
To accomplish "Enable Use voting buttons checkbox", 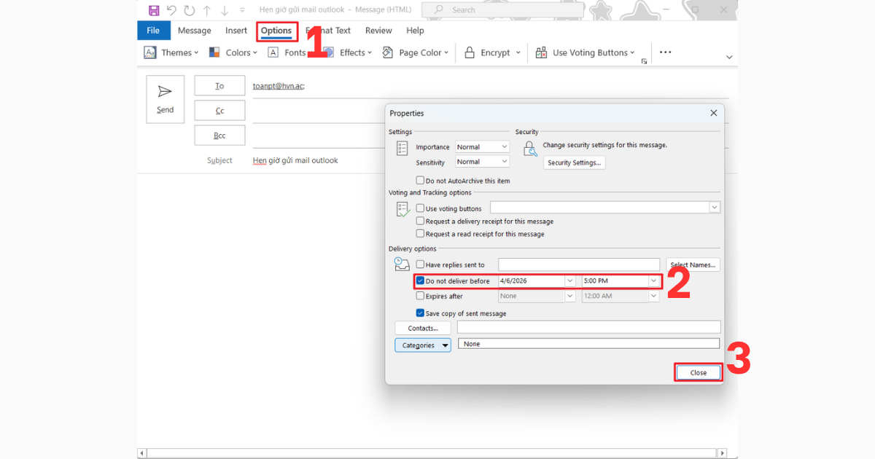I will pyautogui.click(x=420, y=208).
